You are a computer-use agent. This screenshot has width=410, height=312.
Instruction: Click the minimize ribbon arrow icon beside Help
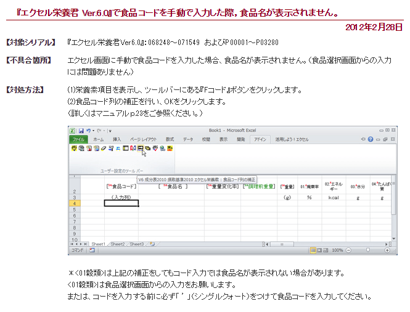[x=363, y=139]
